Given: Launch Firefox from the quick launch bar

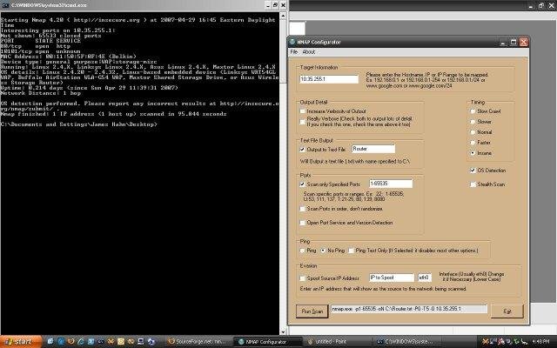Looking at the screenshot, I should click(x=71, y=342).
